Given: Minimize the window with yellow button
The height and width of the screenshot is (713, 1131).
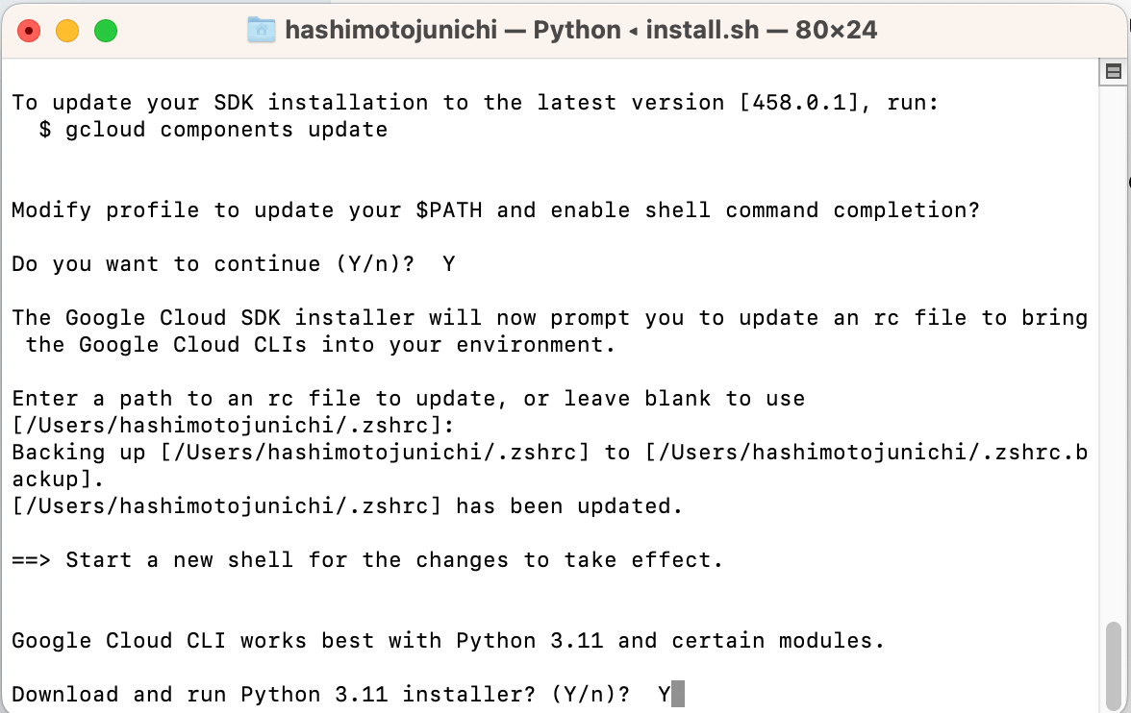Looking at the screenshot, I should 67,31.
